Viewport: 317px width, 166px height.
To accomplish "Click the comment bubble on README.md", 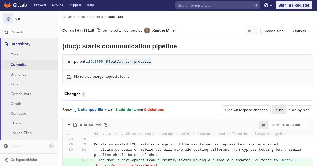I will tap(263, 125).
